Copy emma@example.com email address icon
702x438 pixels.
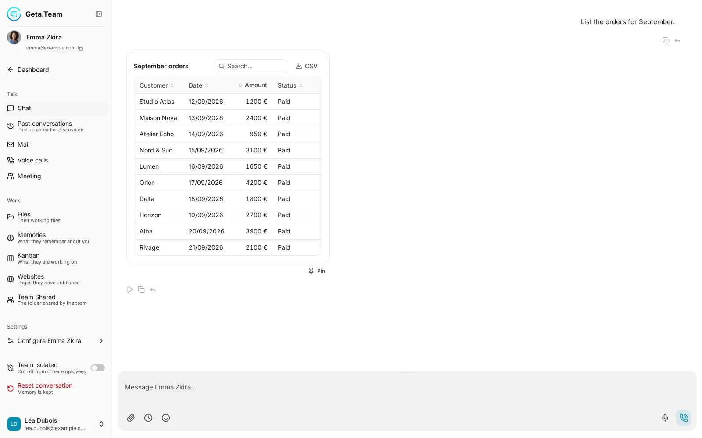[x=80, y=48]
